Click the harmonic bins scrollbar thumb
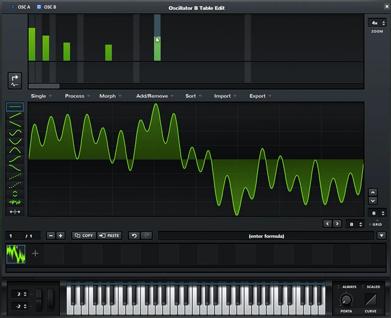 pos(44,86)
